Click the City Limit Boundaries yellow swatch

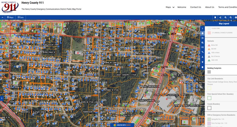209,88
